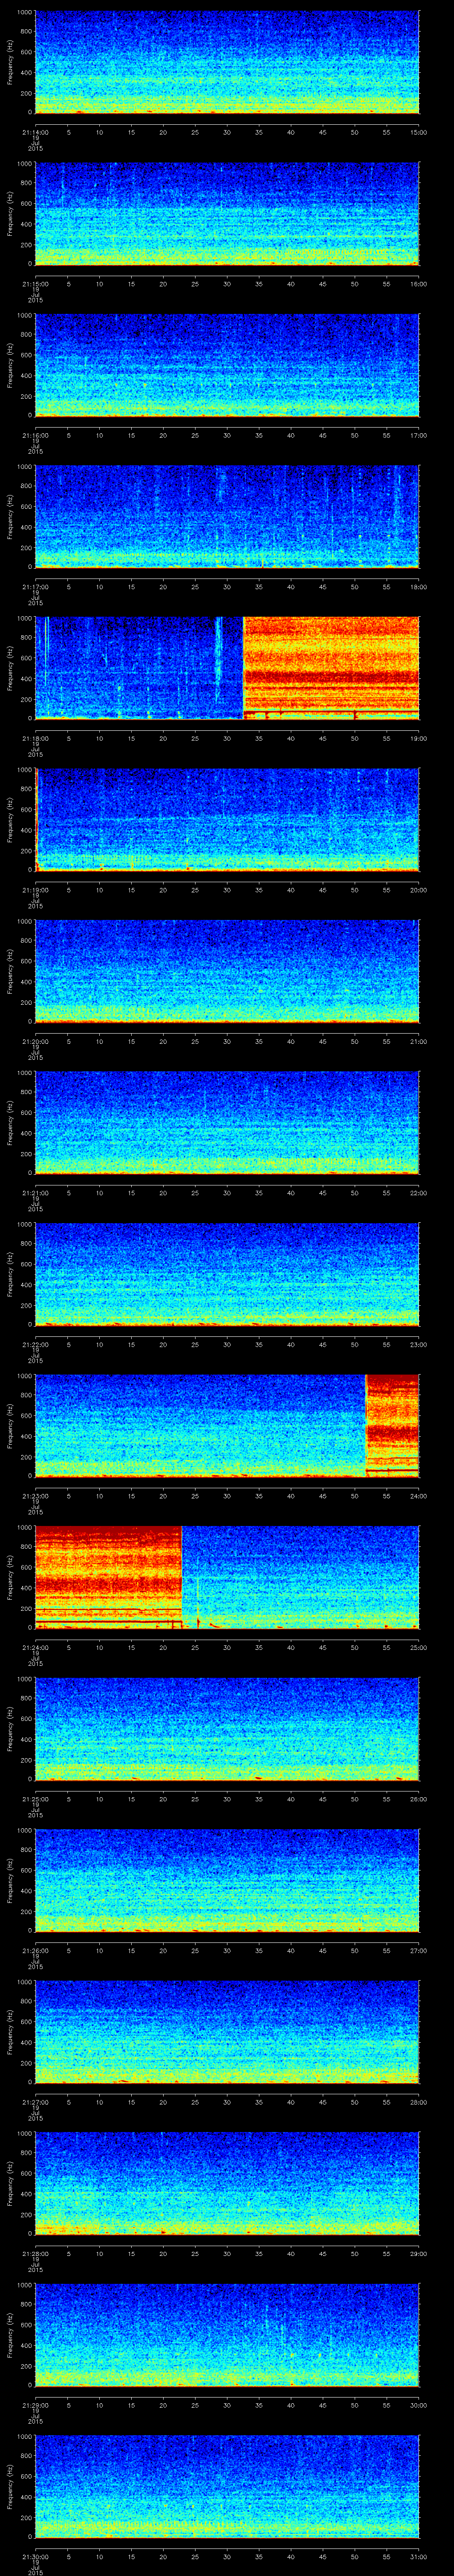This screenshot has height=2576, width=454.
Task: Click the red noise burst in 21:24 panel
Action: click(x=109, y=1577)
